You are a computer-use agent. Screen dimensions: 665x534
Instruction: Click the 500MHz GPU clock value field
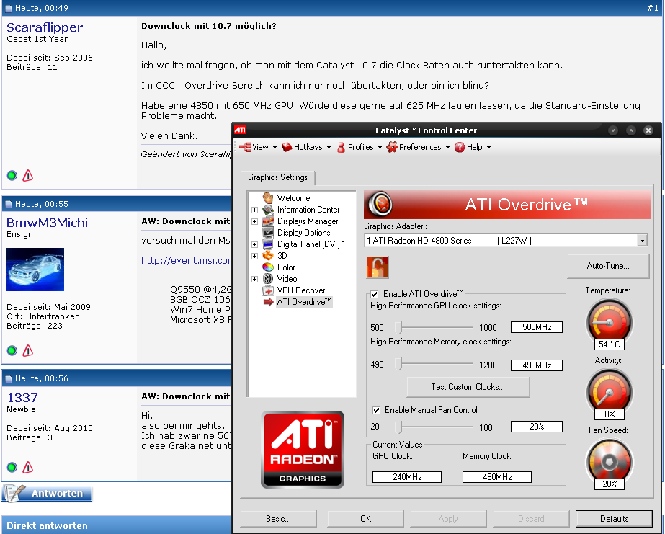pos(537,327)
